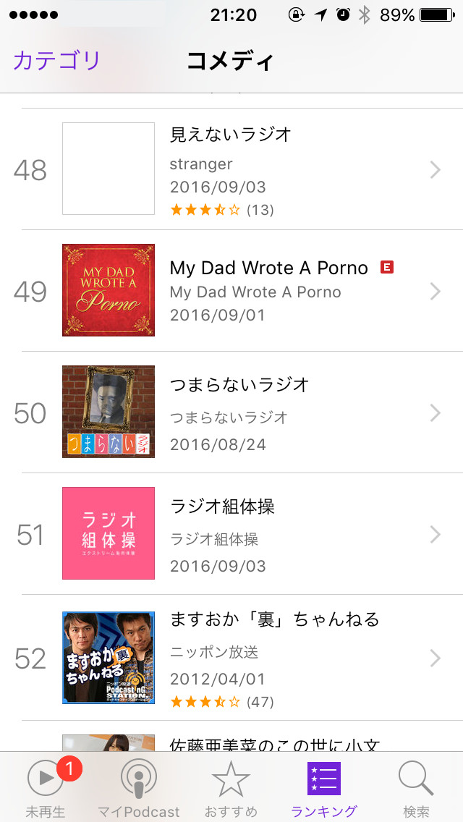Select the ランキング list icon
463x822 pixels.
324,779
